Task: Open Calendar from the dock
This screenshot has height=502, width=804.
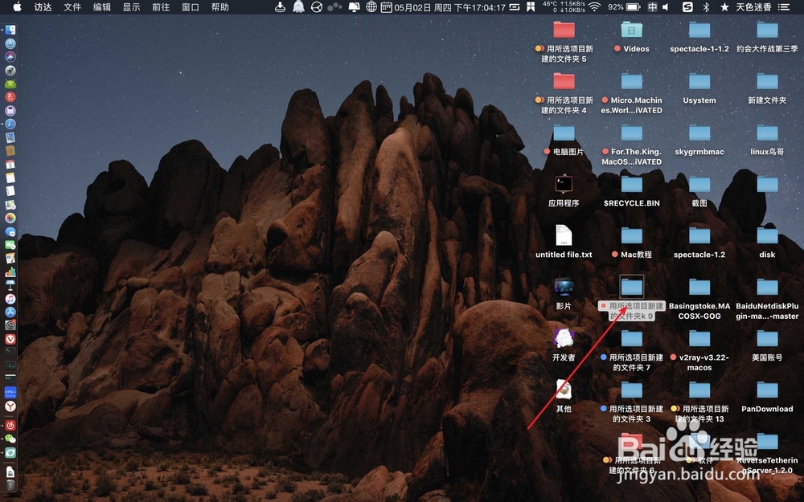Action: click(10, 165)
